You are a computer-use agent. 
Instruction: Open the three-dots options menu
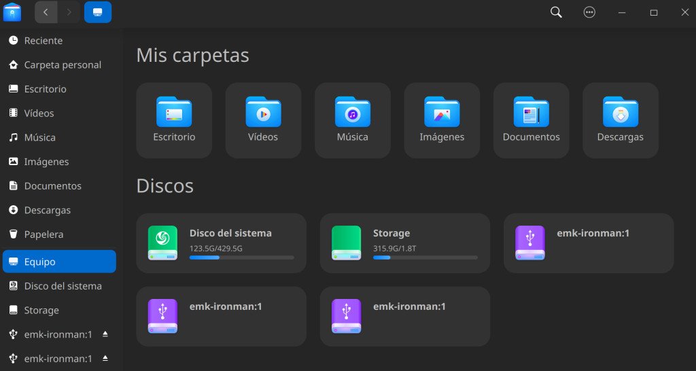(x=589, y=12)
